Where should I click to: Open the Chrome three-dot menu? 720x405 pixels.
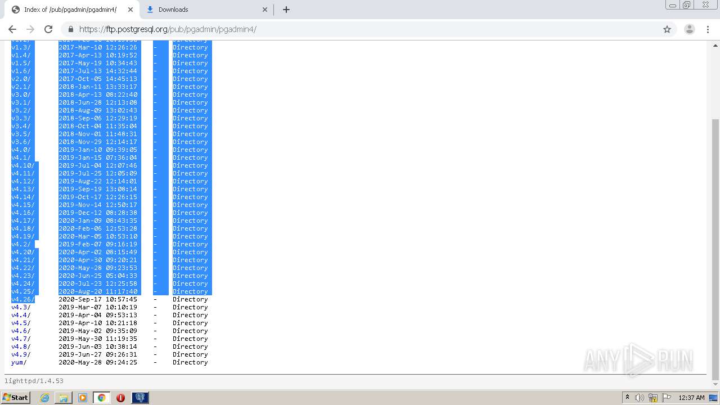pos(708,29)
